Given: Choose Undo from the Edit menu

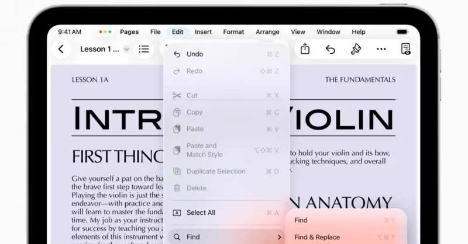Looking at the screenshot, I should 226,54.
